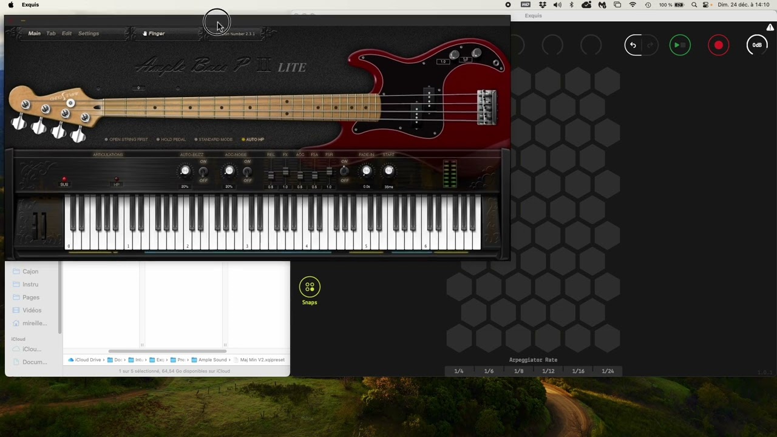Toggle the Auto HP option
The image size is (777, 437).
253,140
